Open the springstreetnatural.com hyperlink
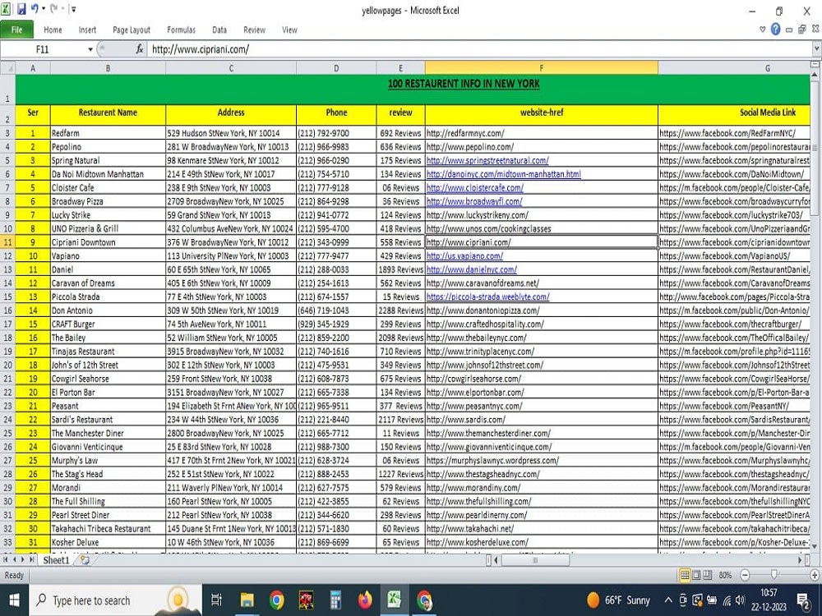Screen dimensions: 822x616 [487, 160]
